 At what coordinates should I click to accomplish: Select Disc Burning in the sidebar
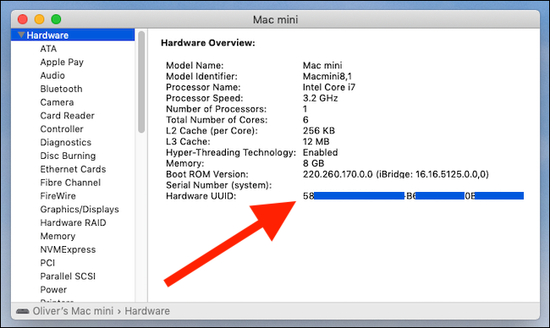pos(68,156)
